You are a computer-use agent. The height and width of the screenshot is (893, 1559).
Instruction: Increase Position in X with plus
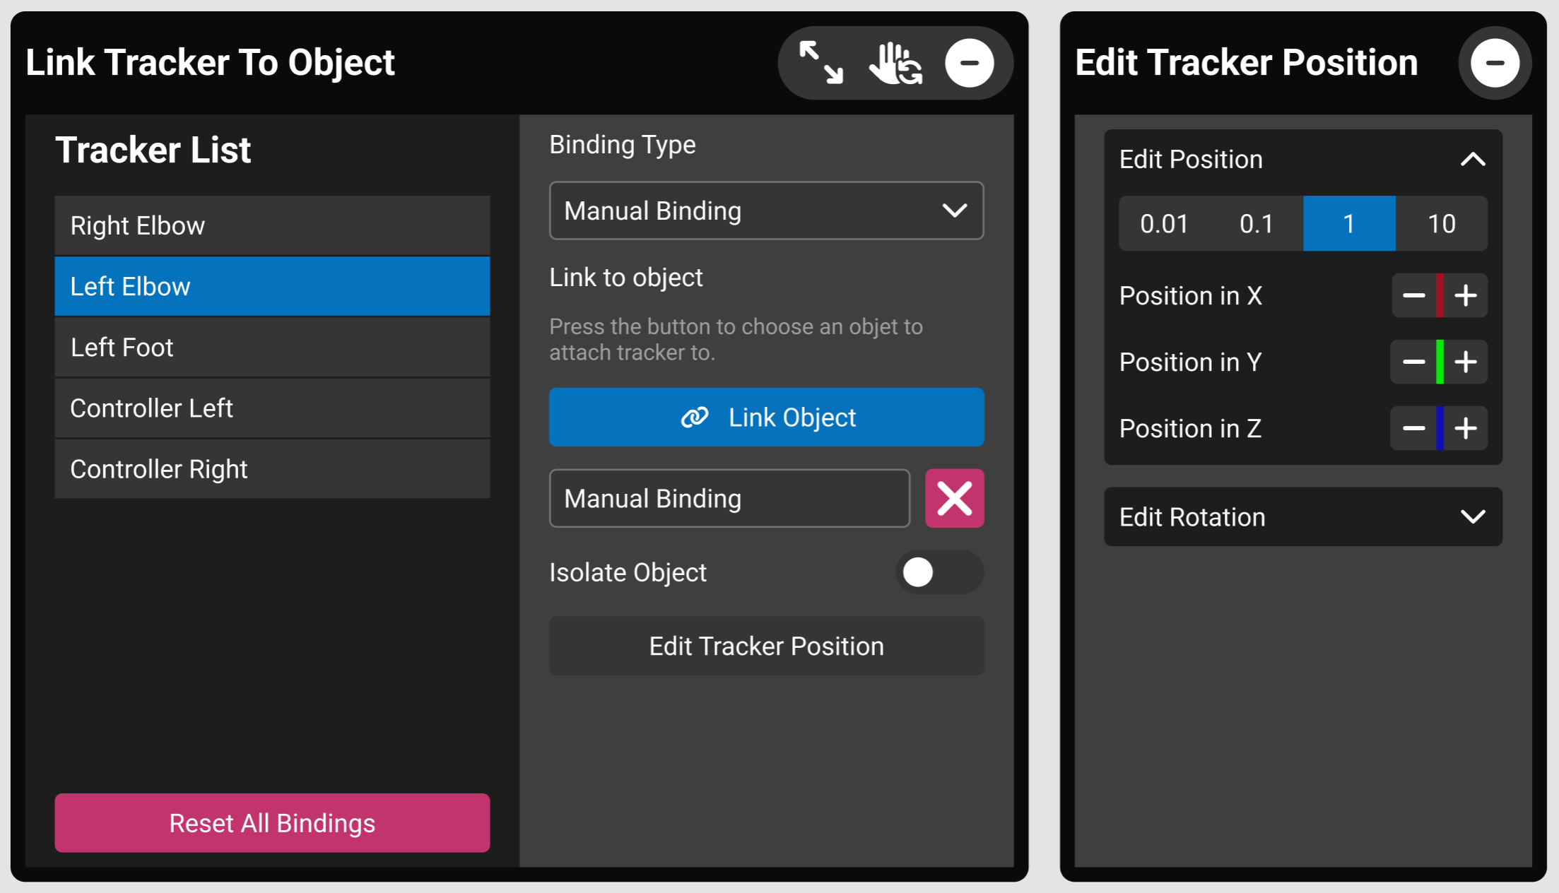pyautogui.click(x=1466, y=295)
